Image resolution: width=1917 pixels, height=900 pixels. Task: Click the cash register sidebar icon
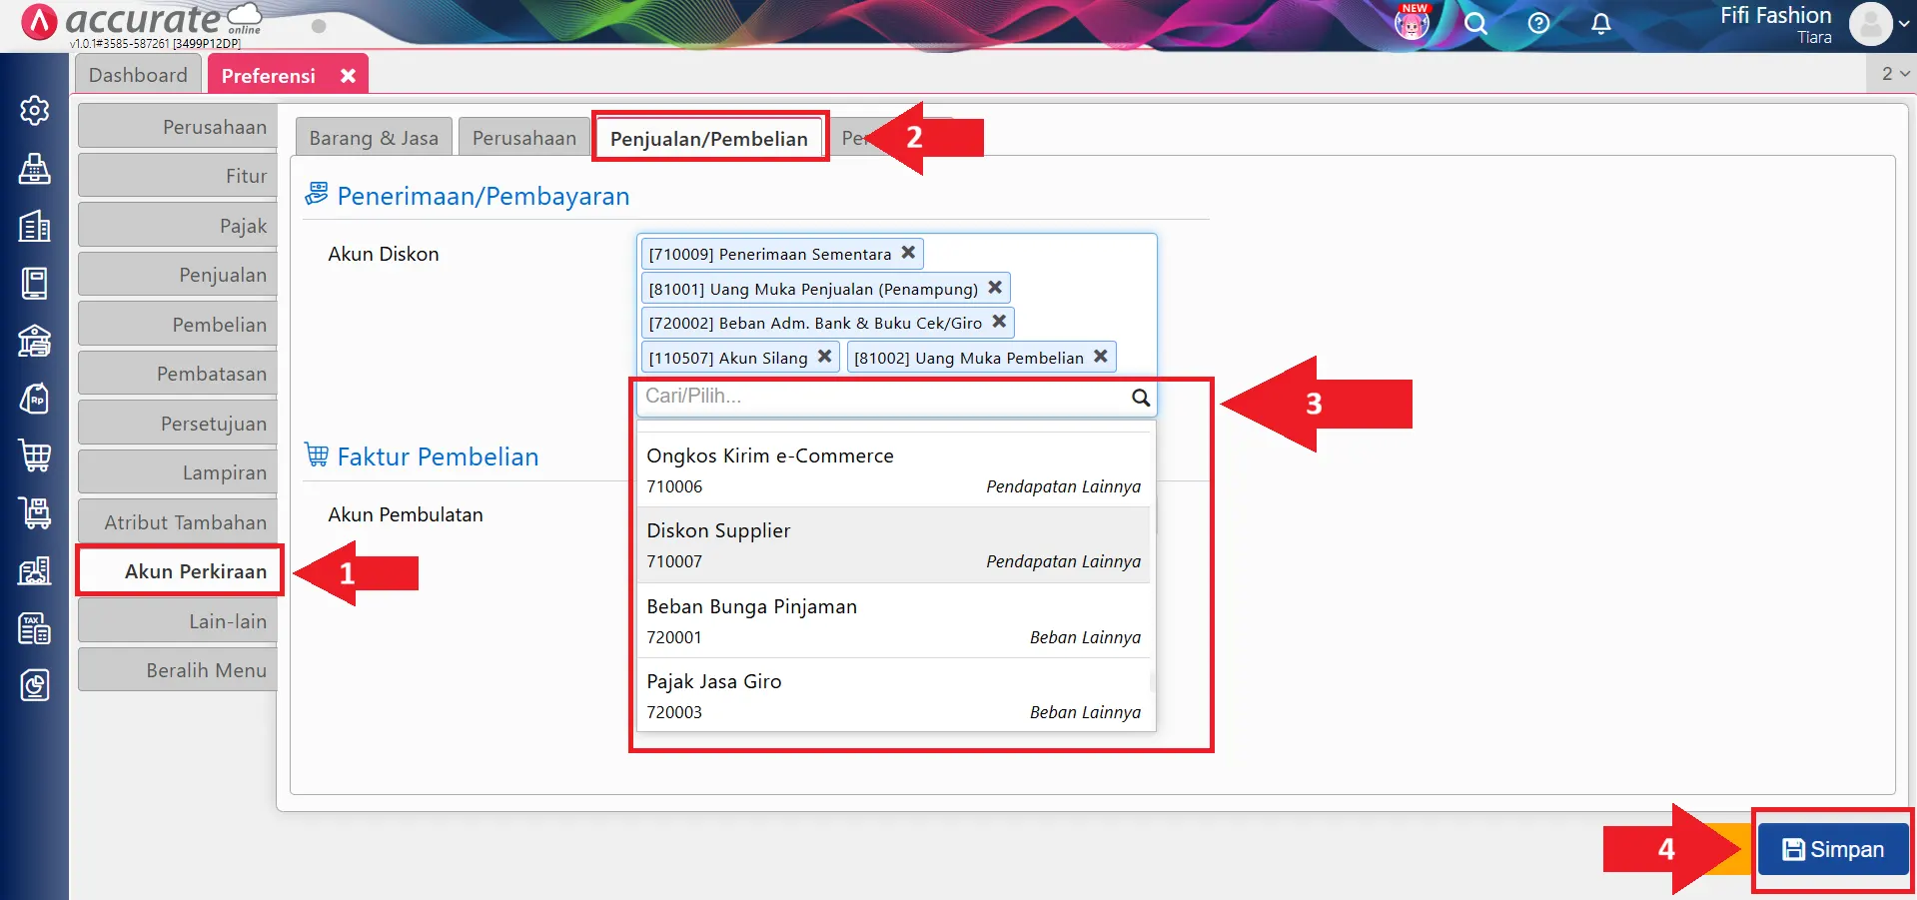(35, 169)
